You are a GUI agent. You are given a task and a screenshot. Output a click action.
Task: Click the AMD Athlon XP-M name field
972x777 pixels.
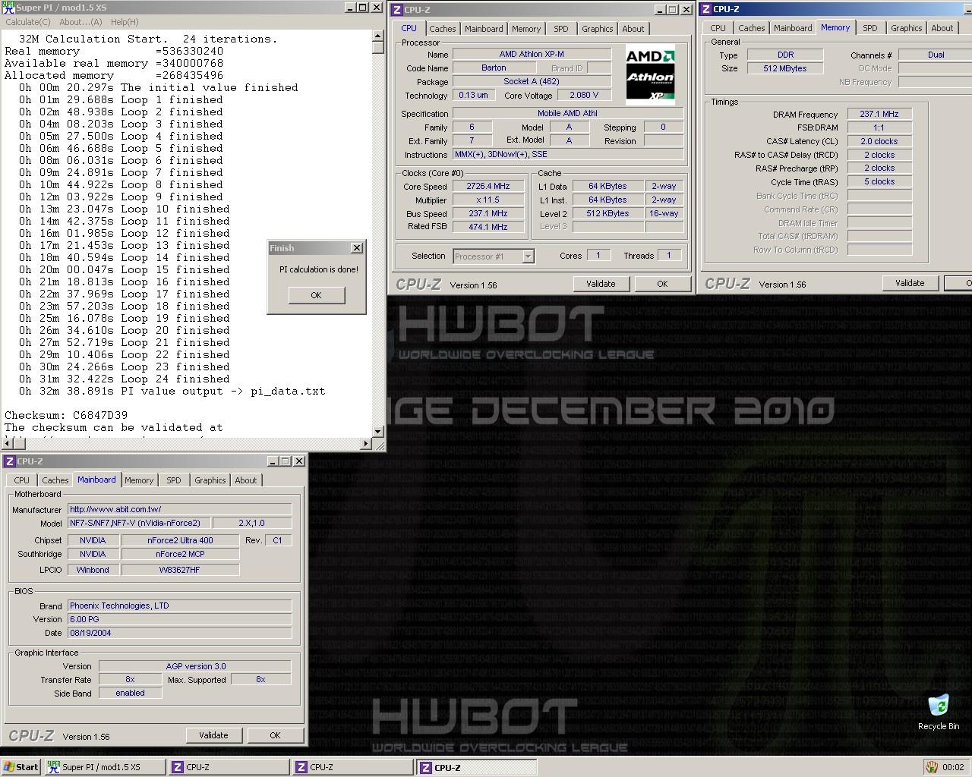tap(532, 55)
